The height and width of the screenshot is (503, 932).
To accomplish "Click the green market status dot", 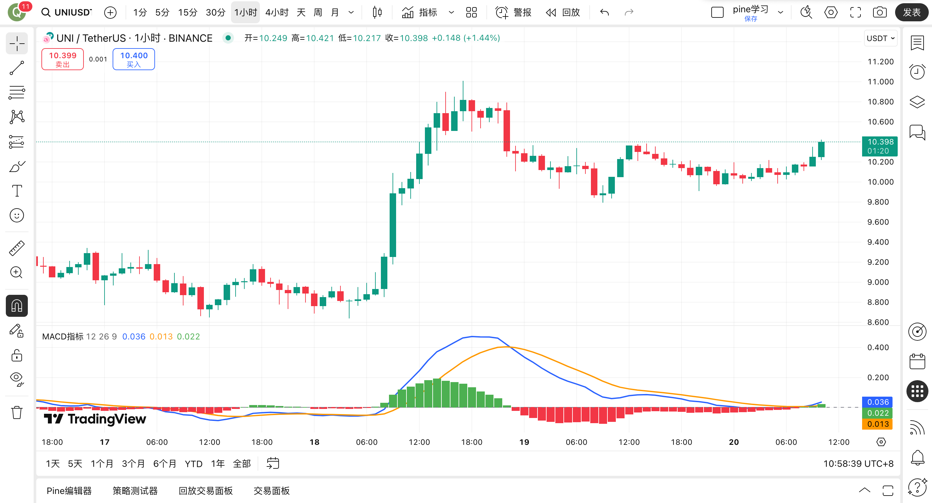I will point(228,38).
